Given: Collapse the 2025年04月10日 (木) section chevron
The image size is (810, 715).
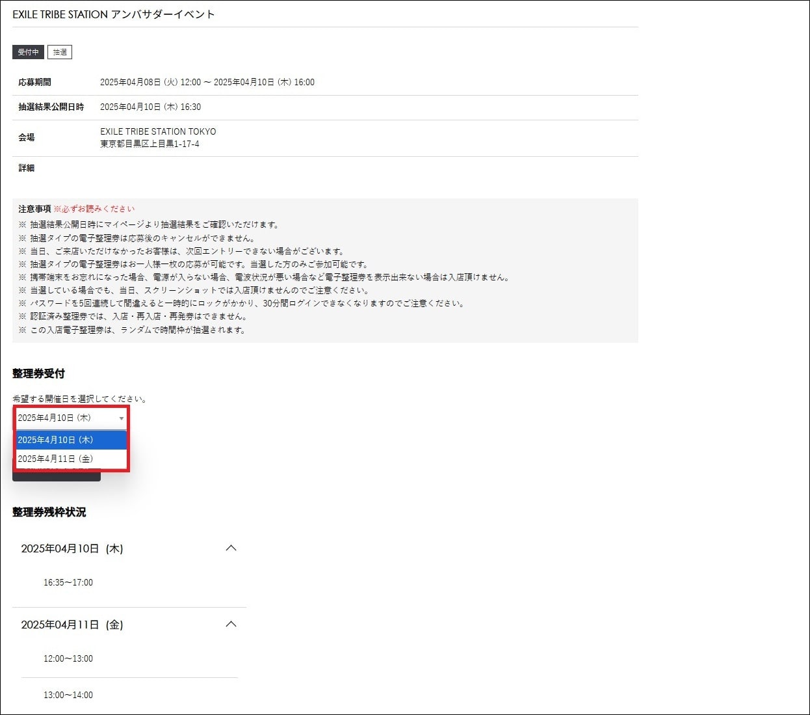Looking at the screenshot, I should click(x=231, y=548).
